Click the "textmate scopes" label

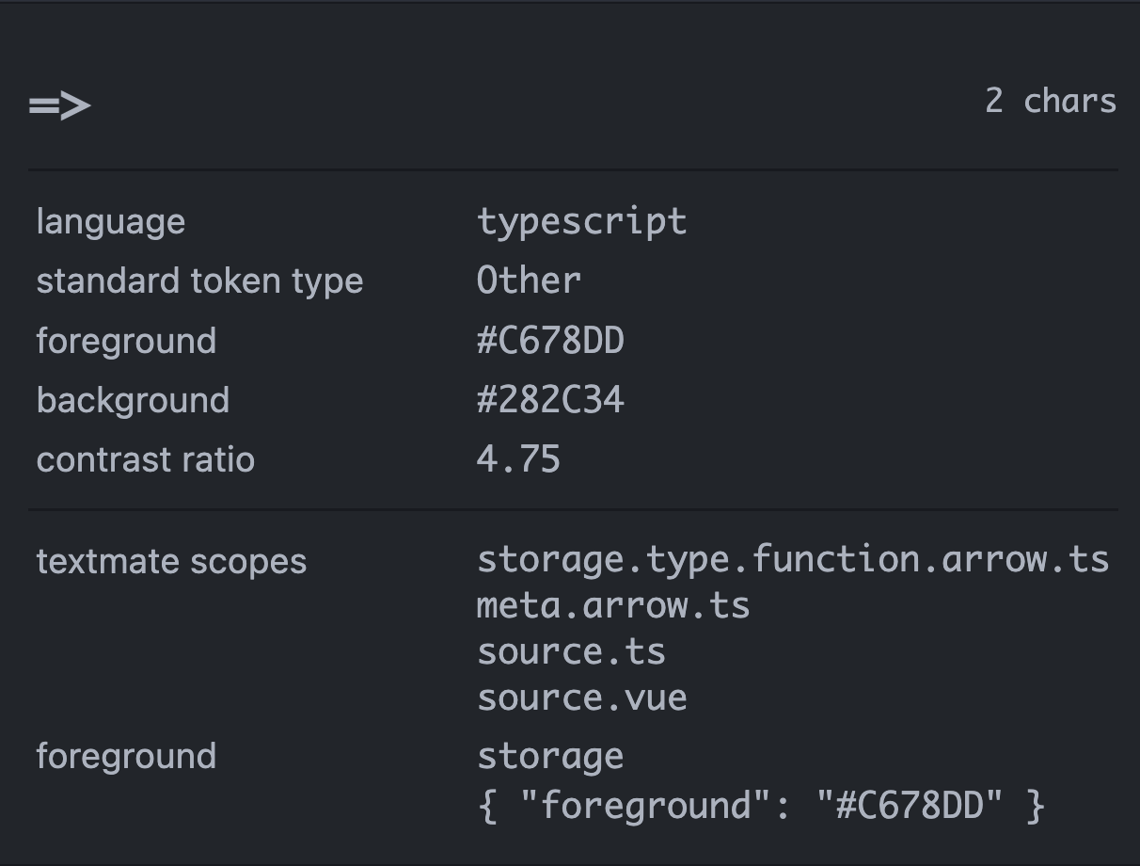pos(171,561)
